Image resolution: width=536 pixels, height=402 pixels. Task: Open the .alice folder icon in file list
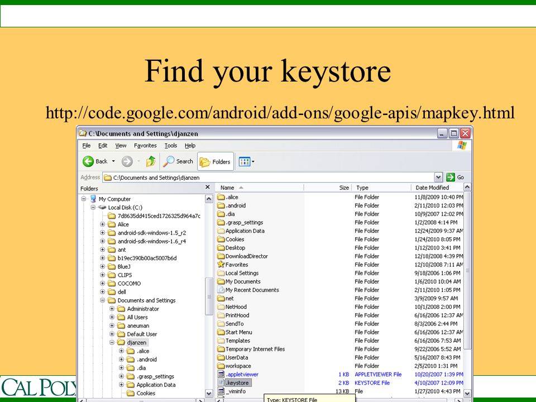(x=221, y=197)
